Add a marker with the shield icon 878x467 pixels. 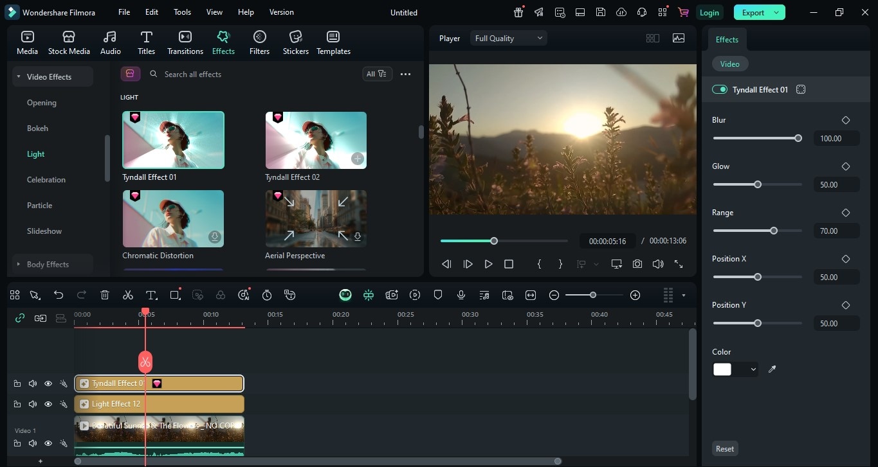(x=438, y=295)
